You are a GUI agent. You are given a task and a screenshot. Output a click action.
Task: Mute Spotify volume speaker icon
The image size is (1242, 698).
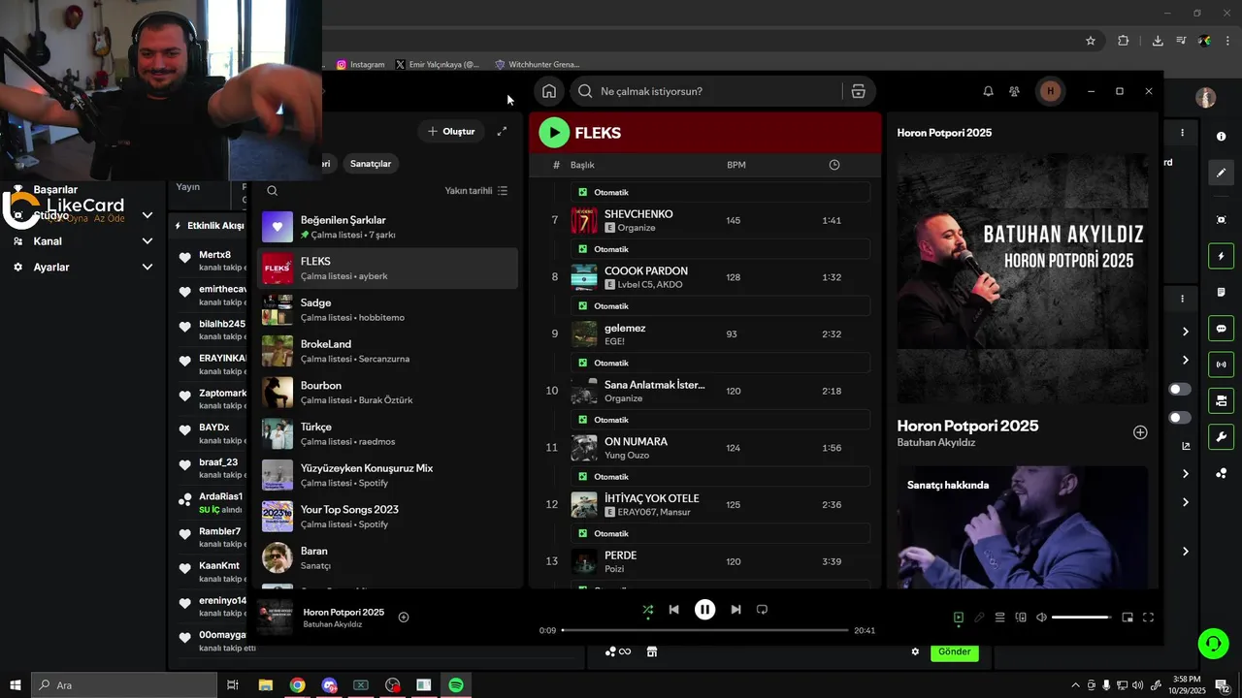coord(1041,618)
